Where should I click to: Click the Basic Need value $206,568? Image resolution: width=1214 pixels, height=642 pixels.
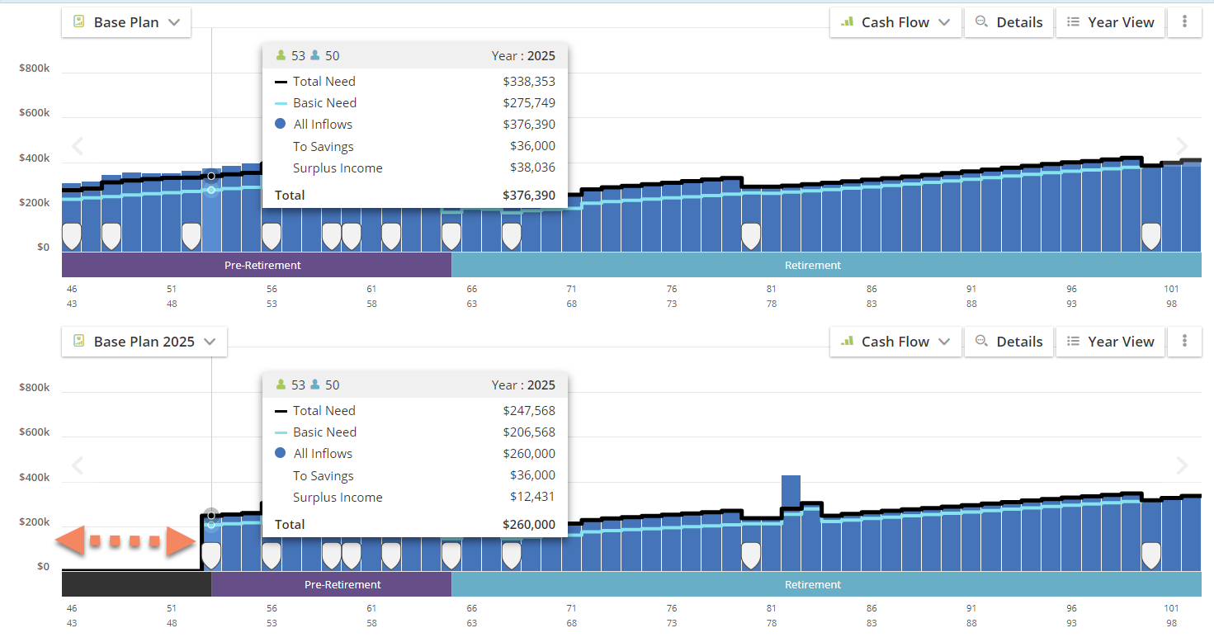(529, 432)
